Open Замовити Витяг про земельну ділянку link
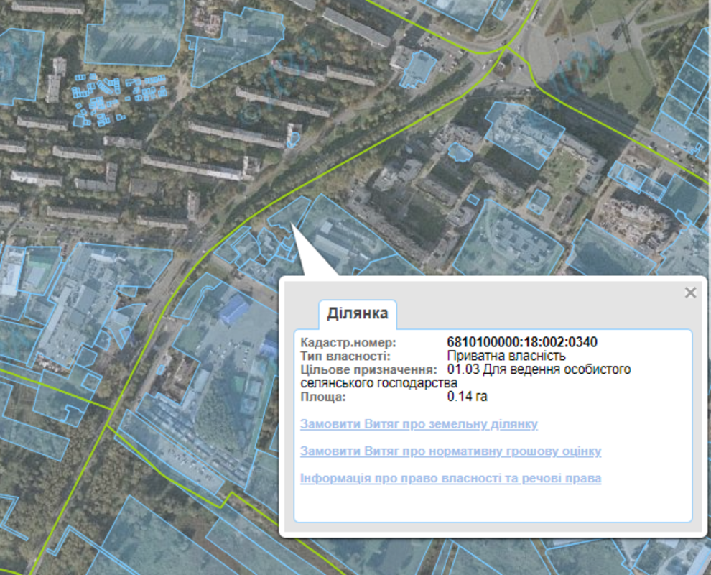The width and height of the screenshot is (711, 575). click(419, 424)
